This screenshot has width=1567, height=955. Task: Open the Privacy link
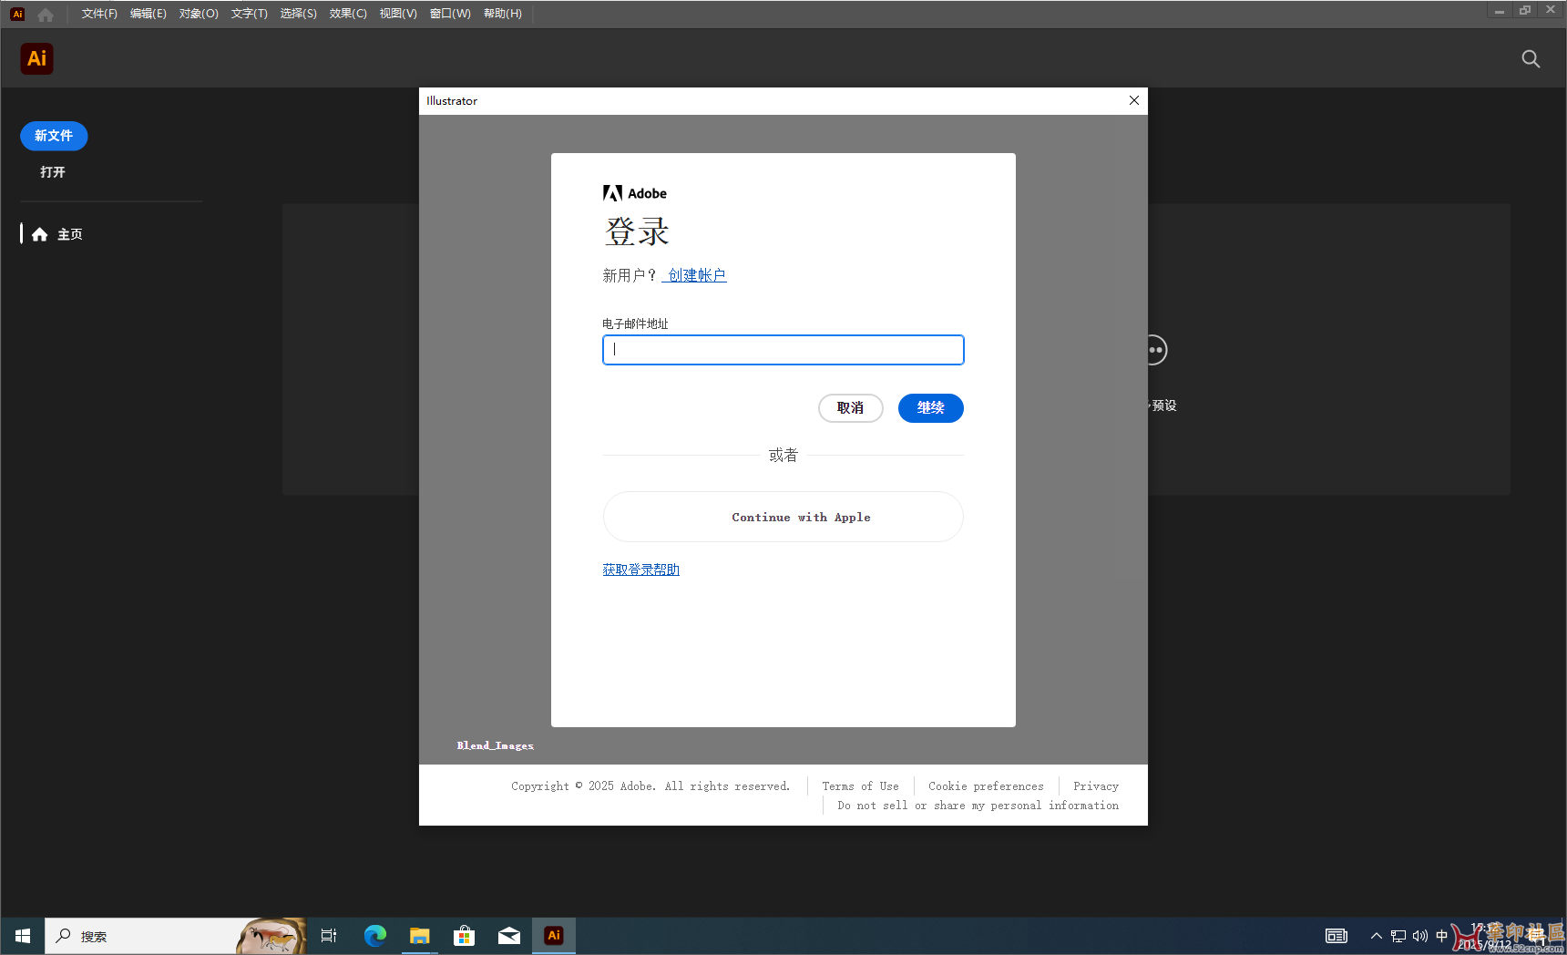pos(1096,786)
